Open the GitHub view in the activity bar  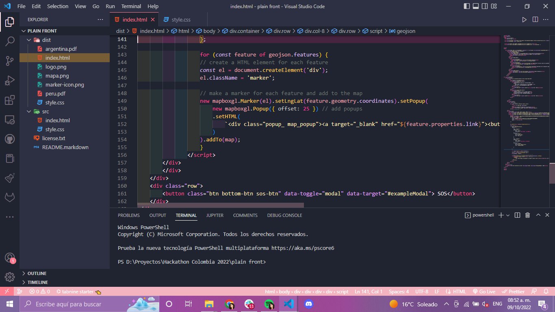[10, 139]
